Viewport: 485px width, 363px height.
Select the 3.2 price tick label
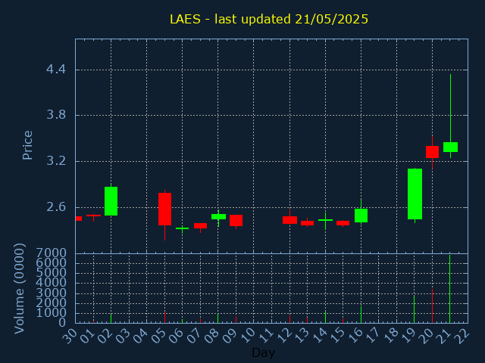(x=56, y=161)
